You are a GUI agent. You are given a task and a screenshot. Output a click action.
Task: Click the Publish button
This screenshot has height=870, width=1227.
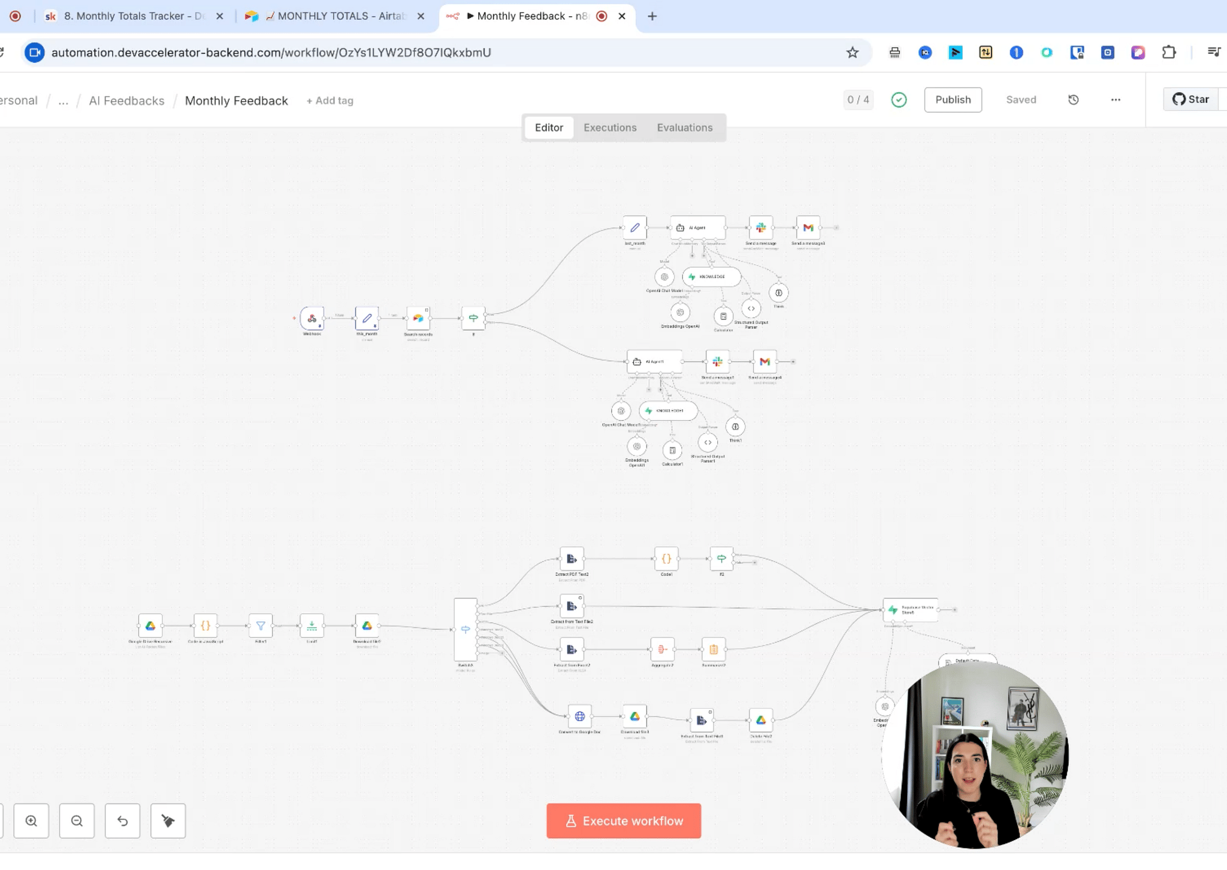953,100
